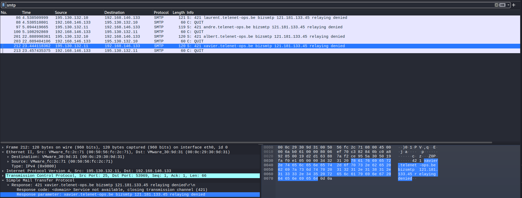Add a filter button with plus icon
Image resolution: width=522 pixels, height=198 pixels.
coord(514,5)
